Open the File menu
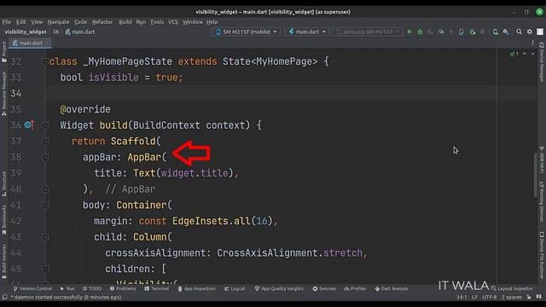The height and width of the screenshot is (307, 546). click(7, 22)
